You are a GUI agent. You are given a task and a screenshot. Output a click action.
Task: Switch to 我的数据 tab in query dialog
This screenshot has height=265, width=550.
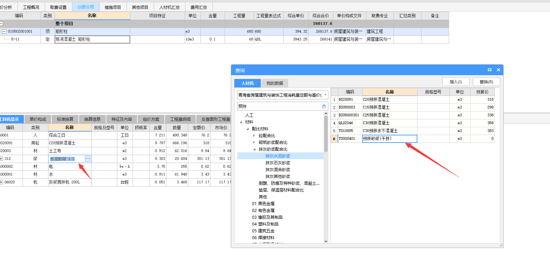coord(275,83)
